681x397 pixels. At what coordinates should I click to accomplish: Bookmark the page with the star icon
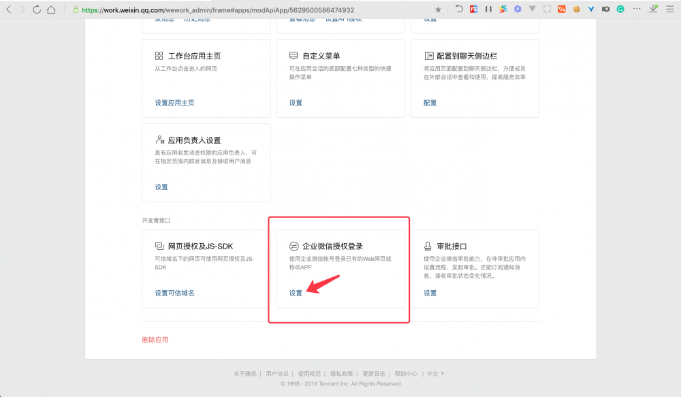click(x=437, y=9)
